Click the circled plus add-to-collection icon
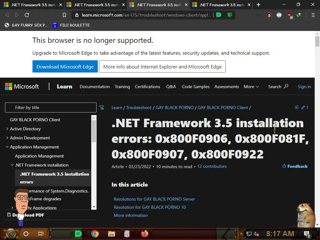This screenshot has height=240, width=320. coord(297,107)
